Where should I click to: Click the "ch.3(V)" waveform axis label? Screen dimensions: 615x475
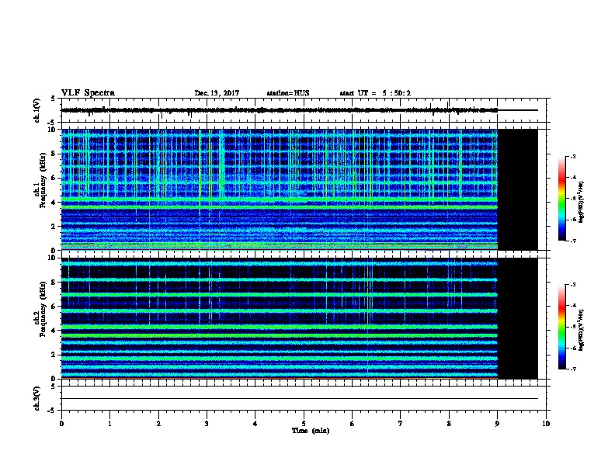[x=36, y=398]
